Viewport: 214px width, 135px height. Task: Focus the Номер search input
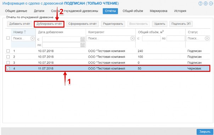[x=21, y=38]
